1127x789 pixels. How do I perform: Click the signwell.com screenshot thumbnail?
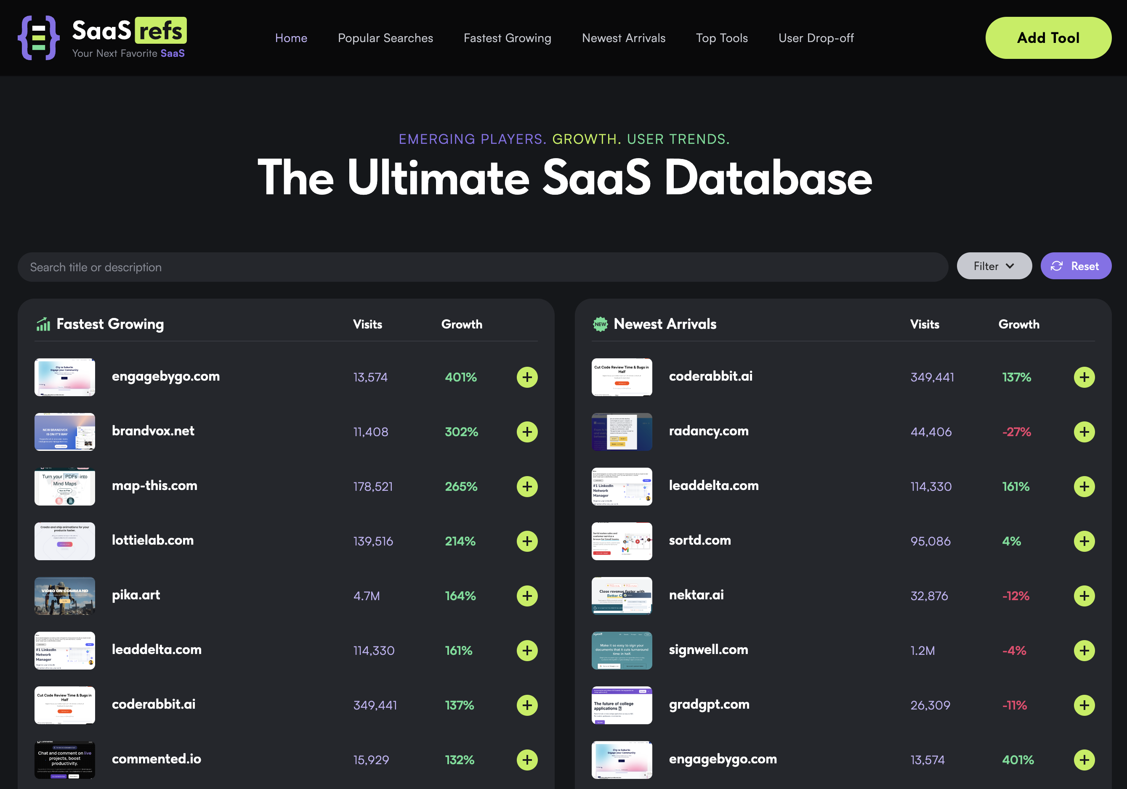click(622, 651)
